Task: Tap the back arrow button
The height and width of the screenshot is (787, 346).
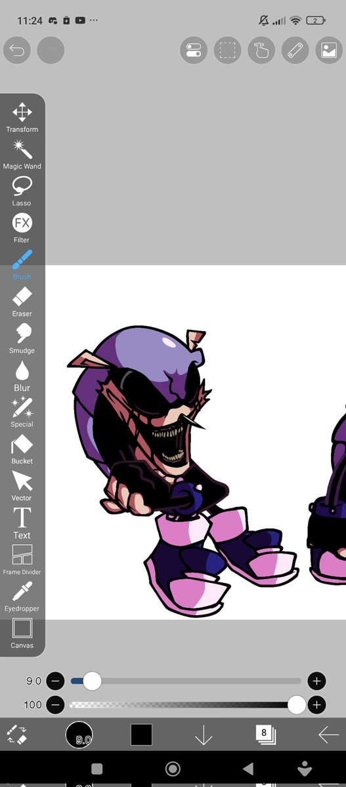Action: pyautogui.click(x=328, y=735)
